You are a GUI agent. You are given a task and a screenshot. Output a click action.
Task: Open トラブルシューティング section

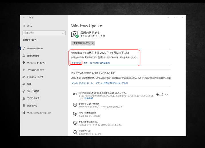[x=35, y=77]
